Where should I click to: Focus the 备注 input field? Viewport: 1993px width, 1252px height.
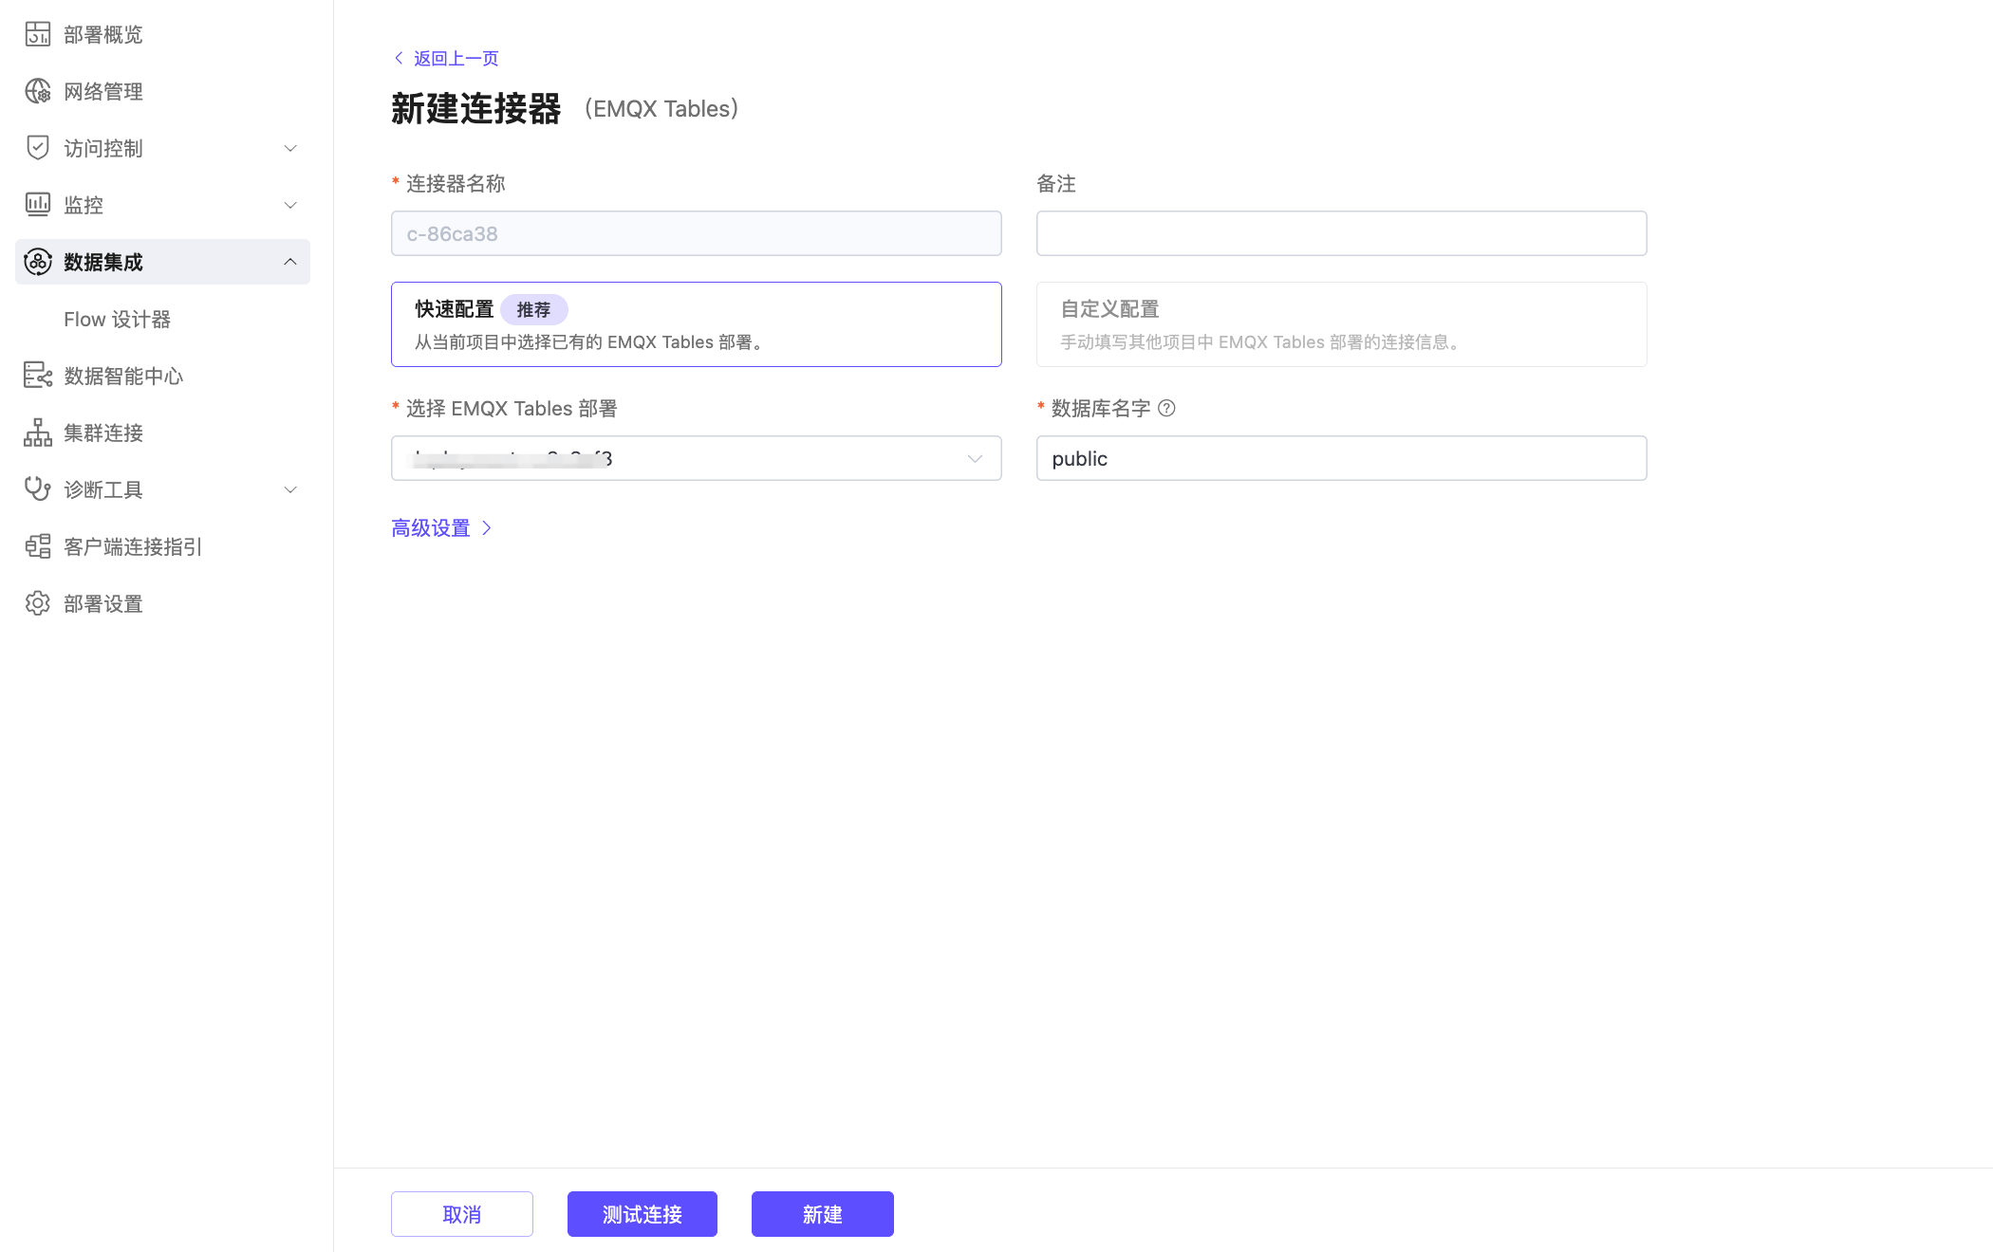coord(1341,233)
